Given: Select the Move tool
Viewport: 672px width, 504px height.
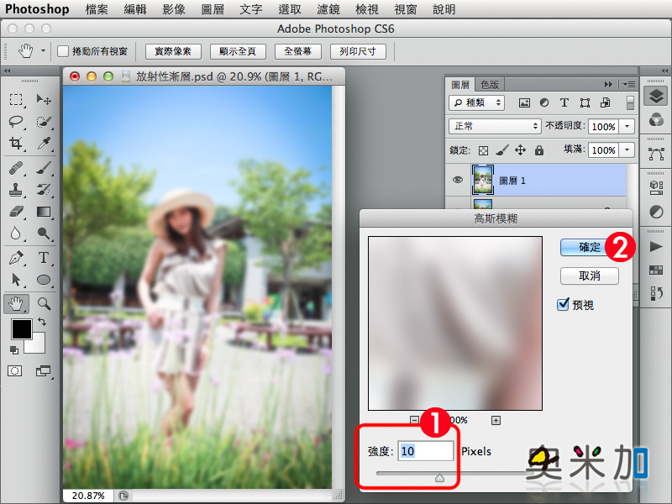Looking at the screenshot, I should click(44, 100).
